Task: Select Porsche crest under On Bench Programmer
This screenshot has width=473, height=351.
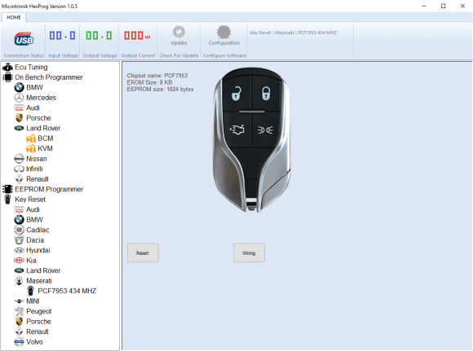Action: pyautogui.click(x=19, y=118)
